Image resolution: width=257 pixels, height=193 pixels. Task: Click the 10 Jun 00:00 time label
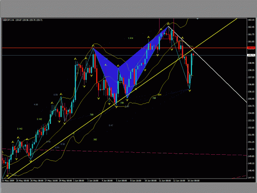[150, 181]
